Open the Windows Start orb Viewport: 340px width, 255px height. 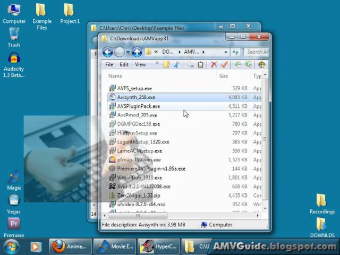pyautogui.click(x=11, y=246)
